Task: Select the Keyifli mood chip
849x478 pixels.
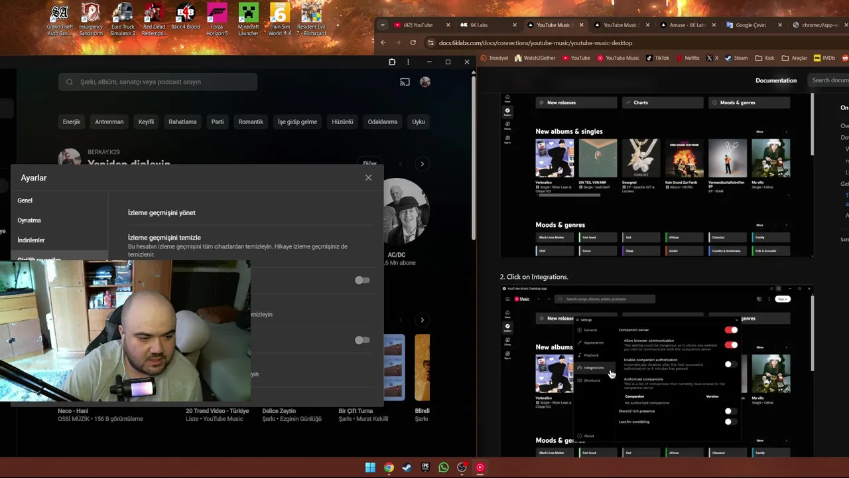Action: click(146, 122)
